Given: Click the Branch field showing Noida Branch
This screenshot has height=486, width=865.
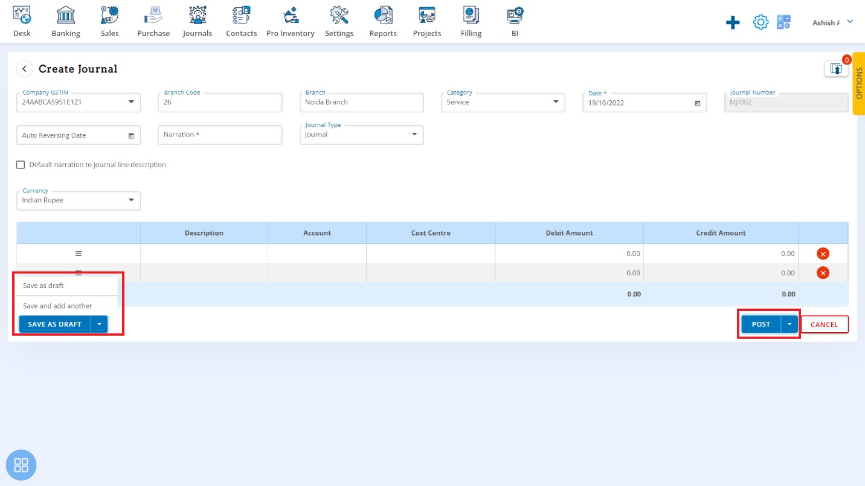Looking at the screenshot, I should 361,103.
